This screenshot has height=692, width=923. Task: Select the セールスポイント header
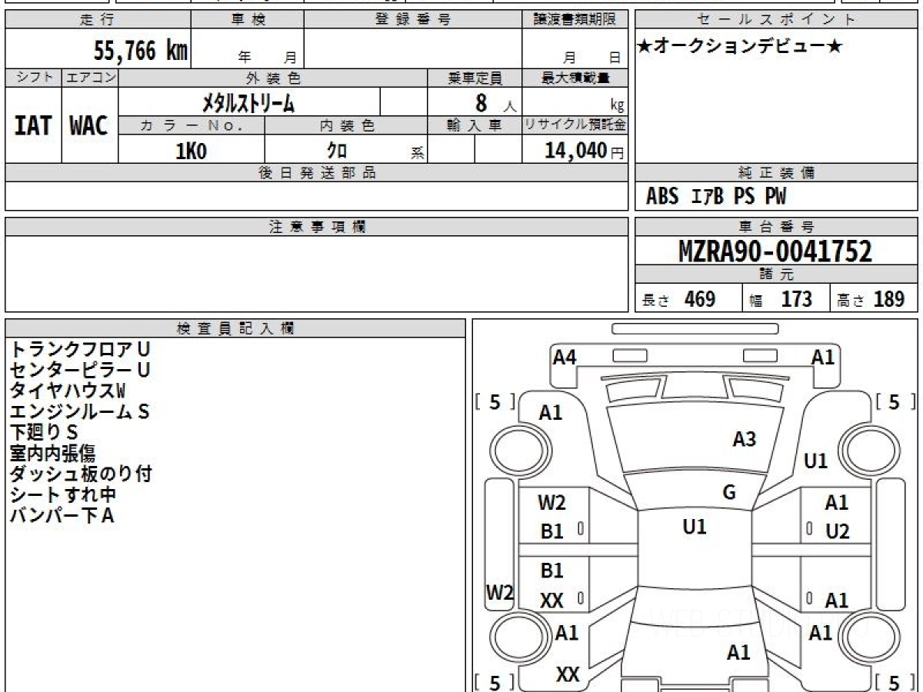tap(777, 20)
